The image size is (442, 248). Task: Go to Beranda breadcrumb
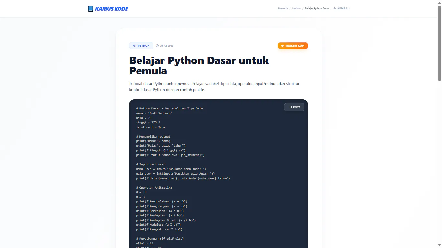[283, 9]
